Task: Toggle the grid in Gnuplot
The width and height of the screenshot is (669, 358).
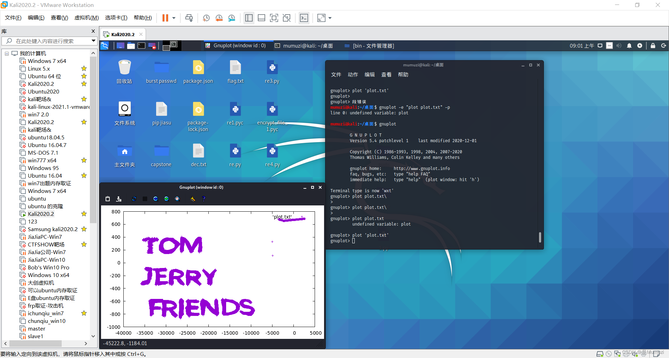Action: (x=145, y=199)
